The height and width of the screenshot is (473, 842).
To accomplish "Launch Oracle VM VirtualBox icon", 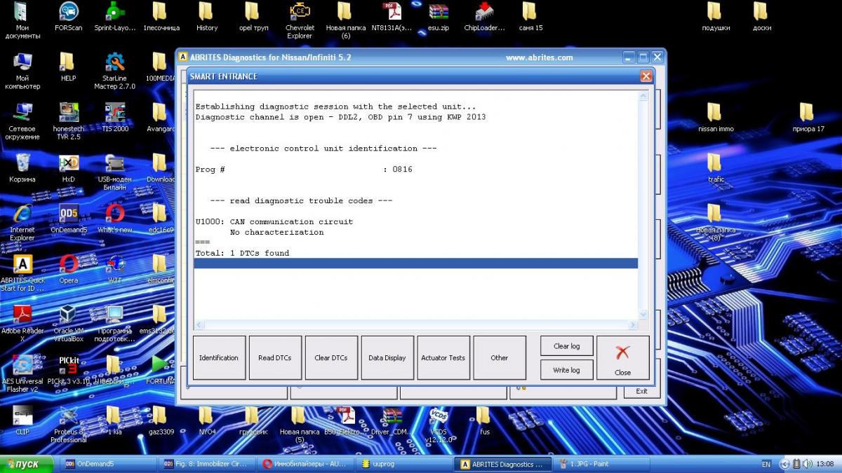I will (x=68, y=323).
